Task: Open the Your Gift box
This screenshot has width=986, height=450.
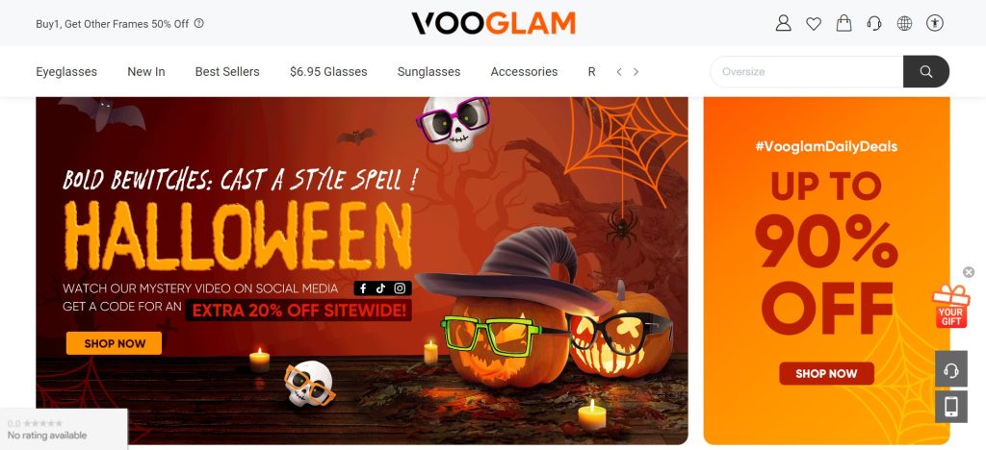Action: [950, 306]
